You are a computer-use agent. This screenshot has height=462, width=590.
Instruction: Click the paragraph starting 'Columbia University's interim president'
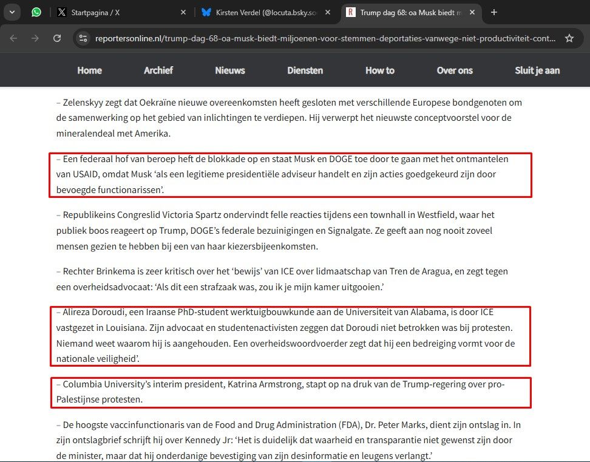(280, 392)
